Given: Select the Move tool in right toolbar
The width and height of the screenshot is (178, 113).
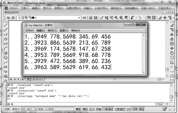Looking at the screenshot, I should click(x=172, y=48).
